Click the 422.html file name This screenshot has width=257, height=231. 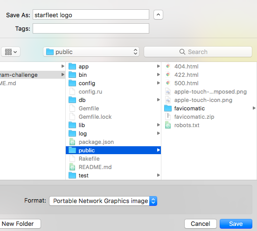click(187, 75)
